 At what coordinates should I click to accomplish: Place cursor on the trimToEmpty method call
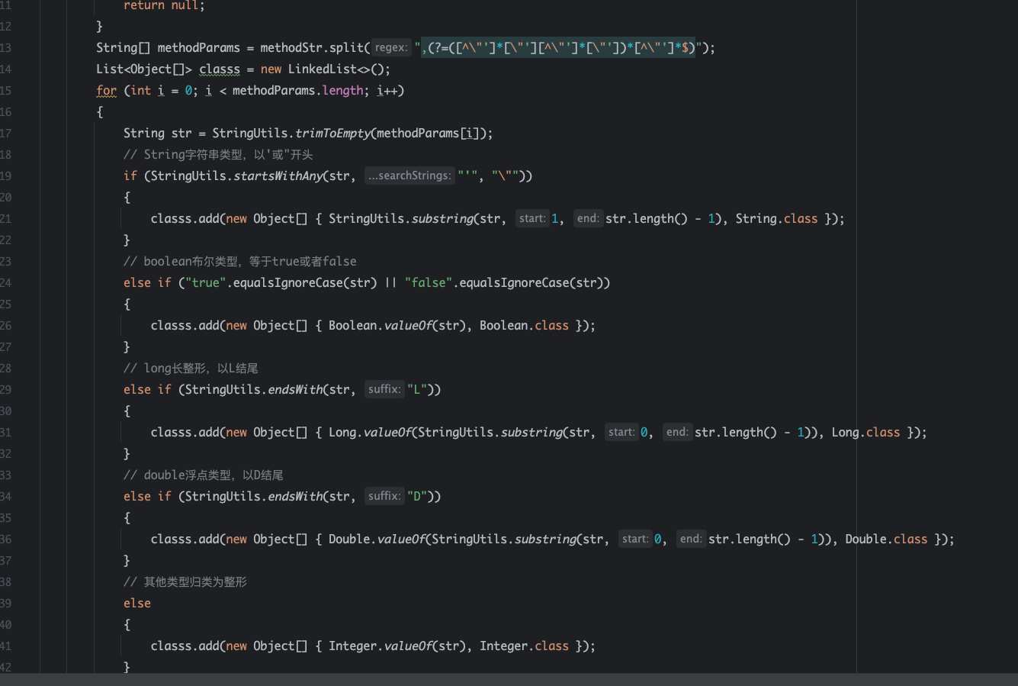(332, 133)
